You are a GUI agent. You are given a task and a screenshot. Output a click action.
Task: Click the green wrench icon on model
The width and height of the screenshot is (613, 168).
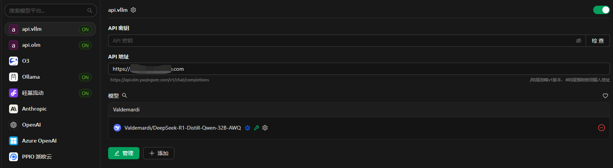[x=257, y=128]
